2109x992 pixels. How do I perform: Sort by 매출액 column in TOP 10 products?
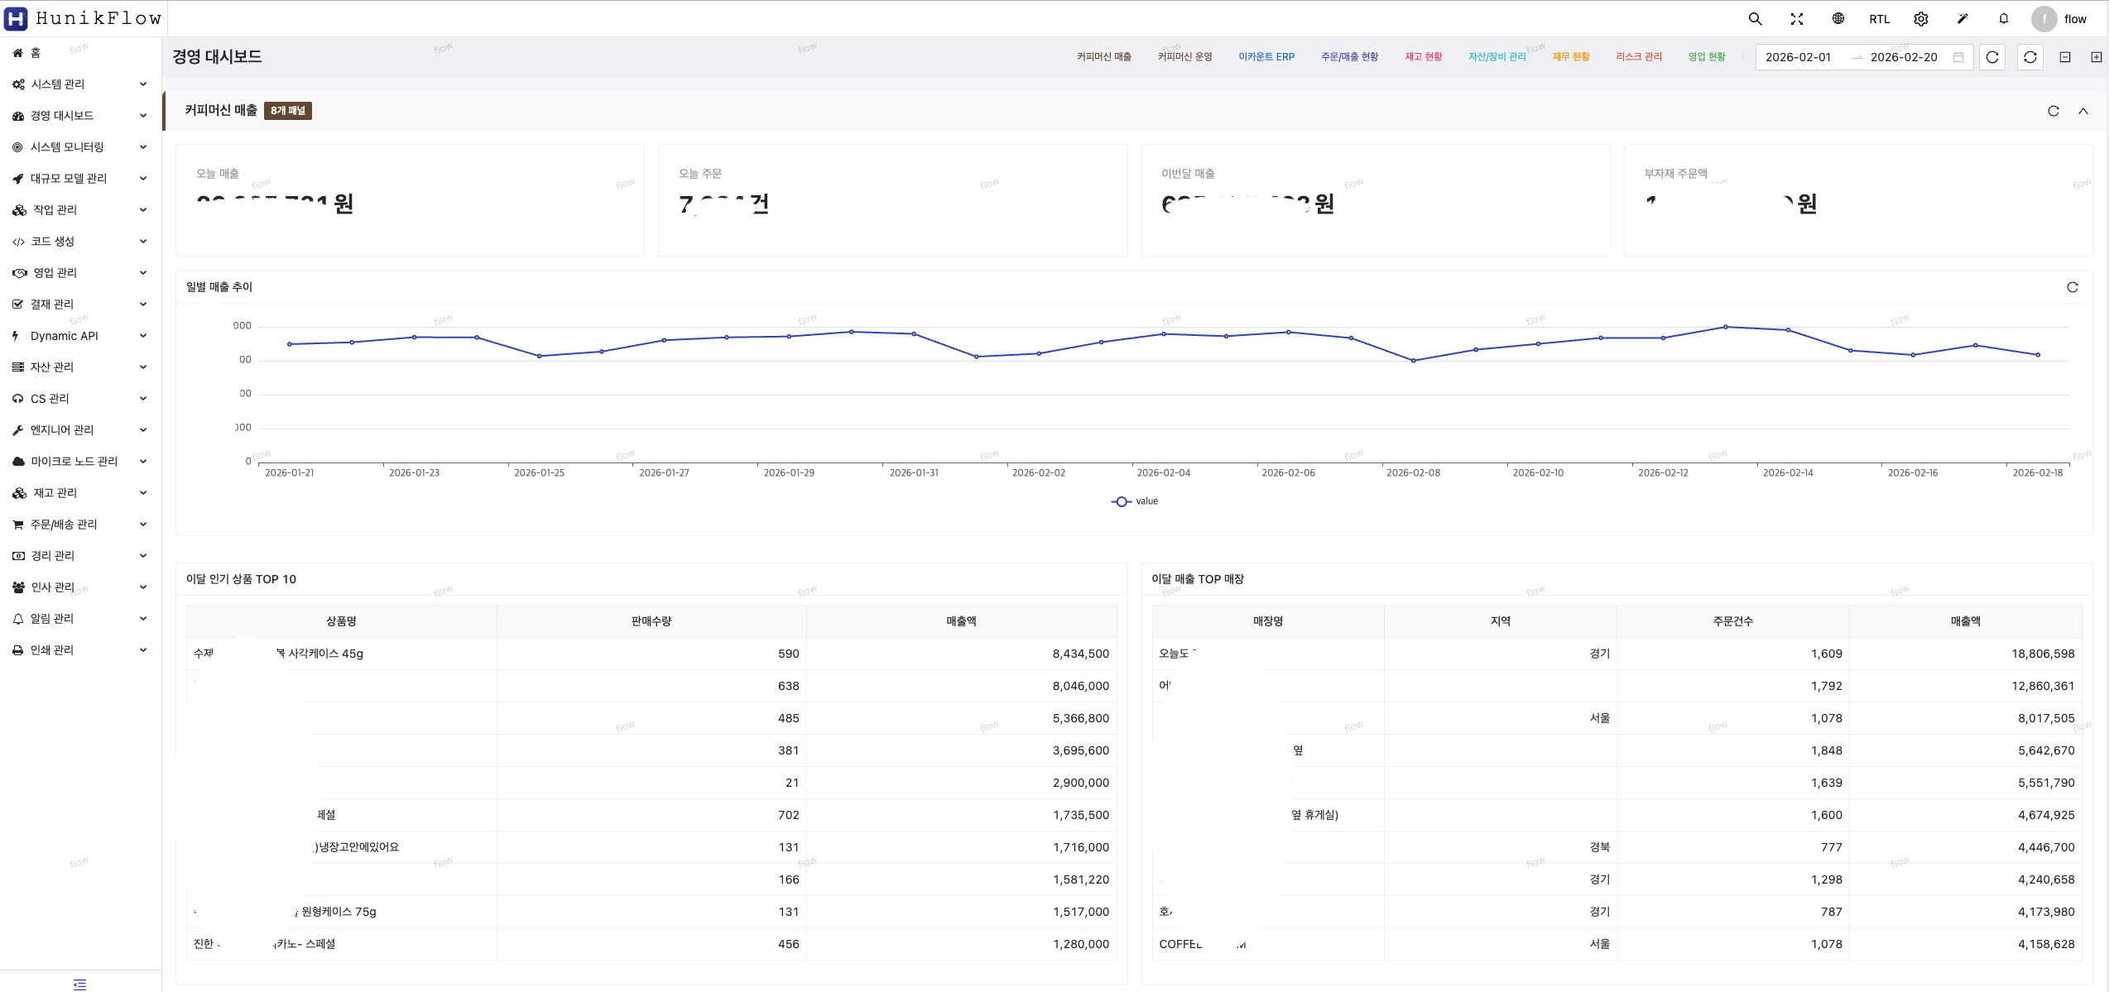click(962, 621)
